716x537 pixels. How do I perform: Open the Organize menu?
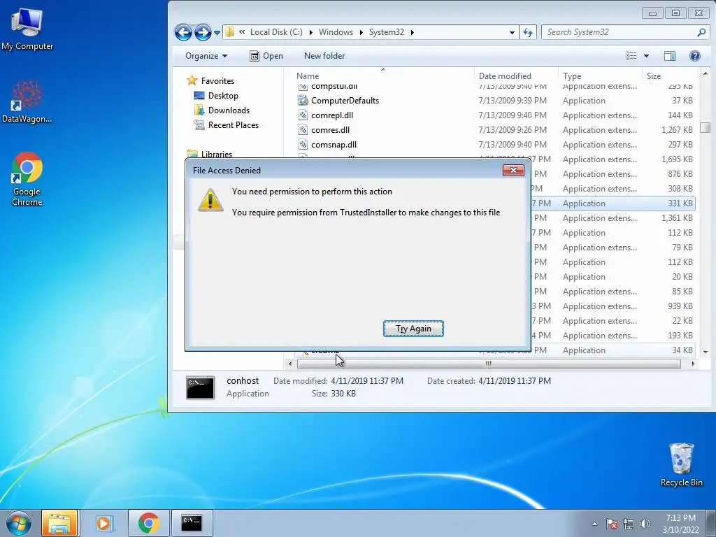coord(206,56)
